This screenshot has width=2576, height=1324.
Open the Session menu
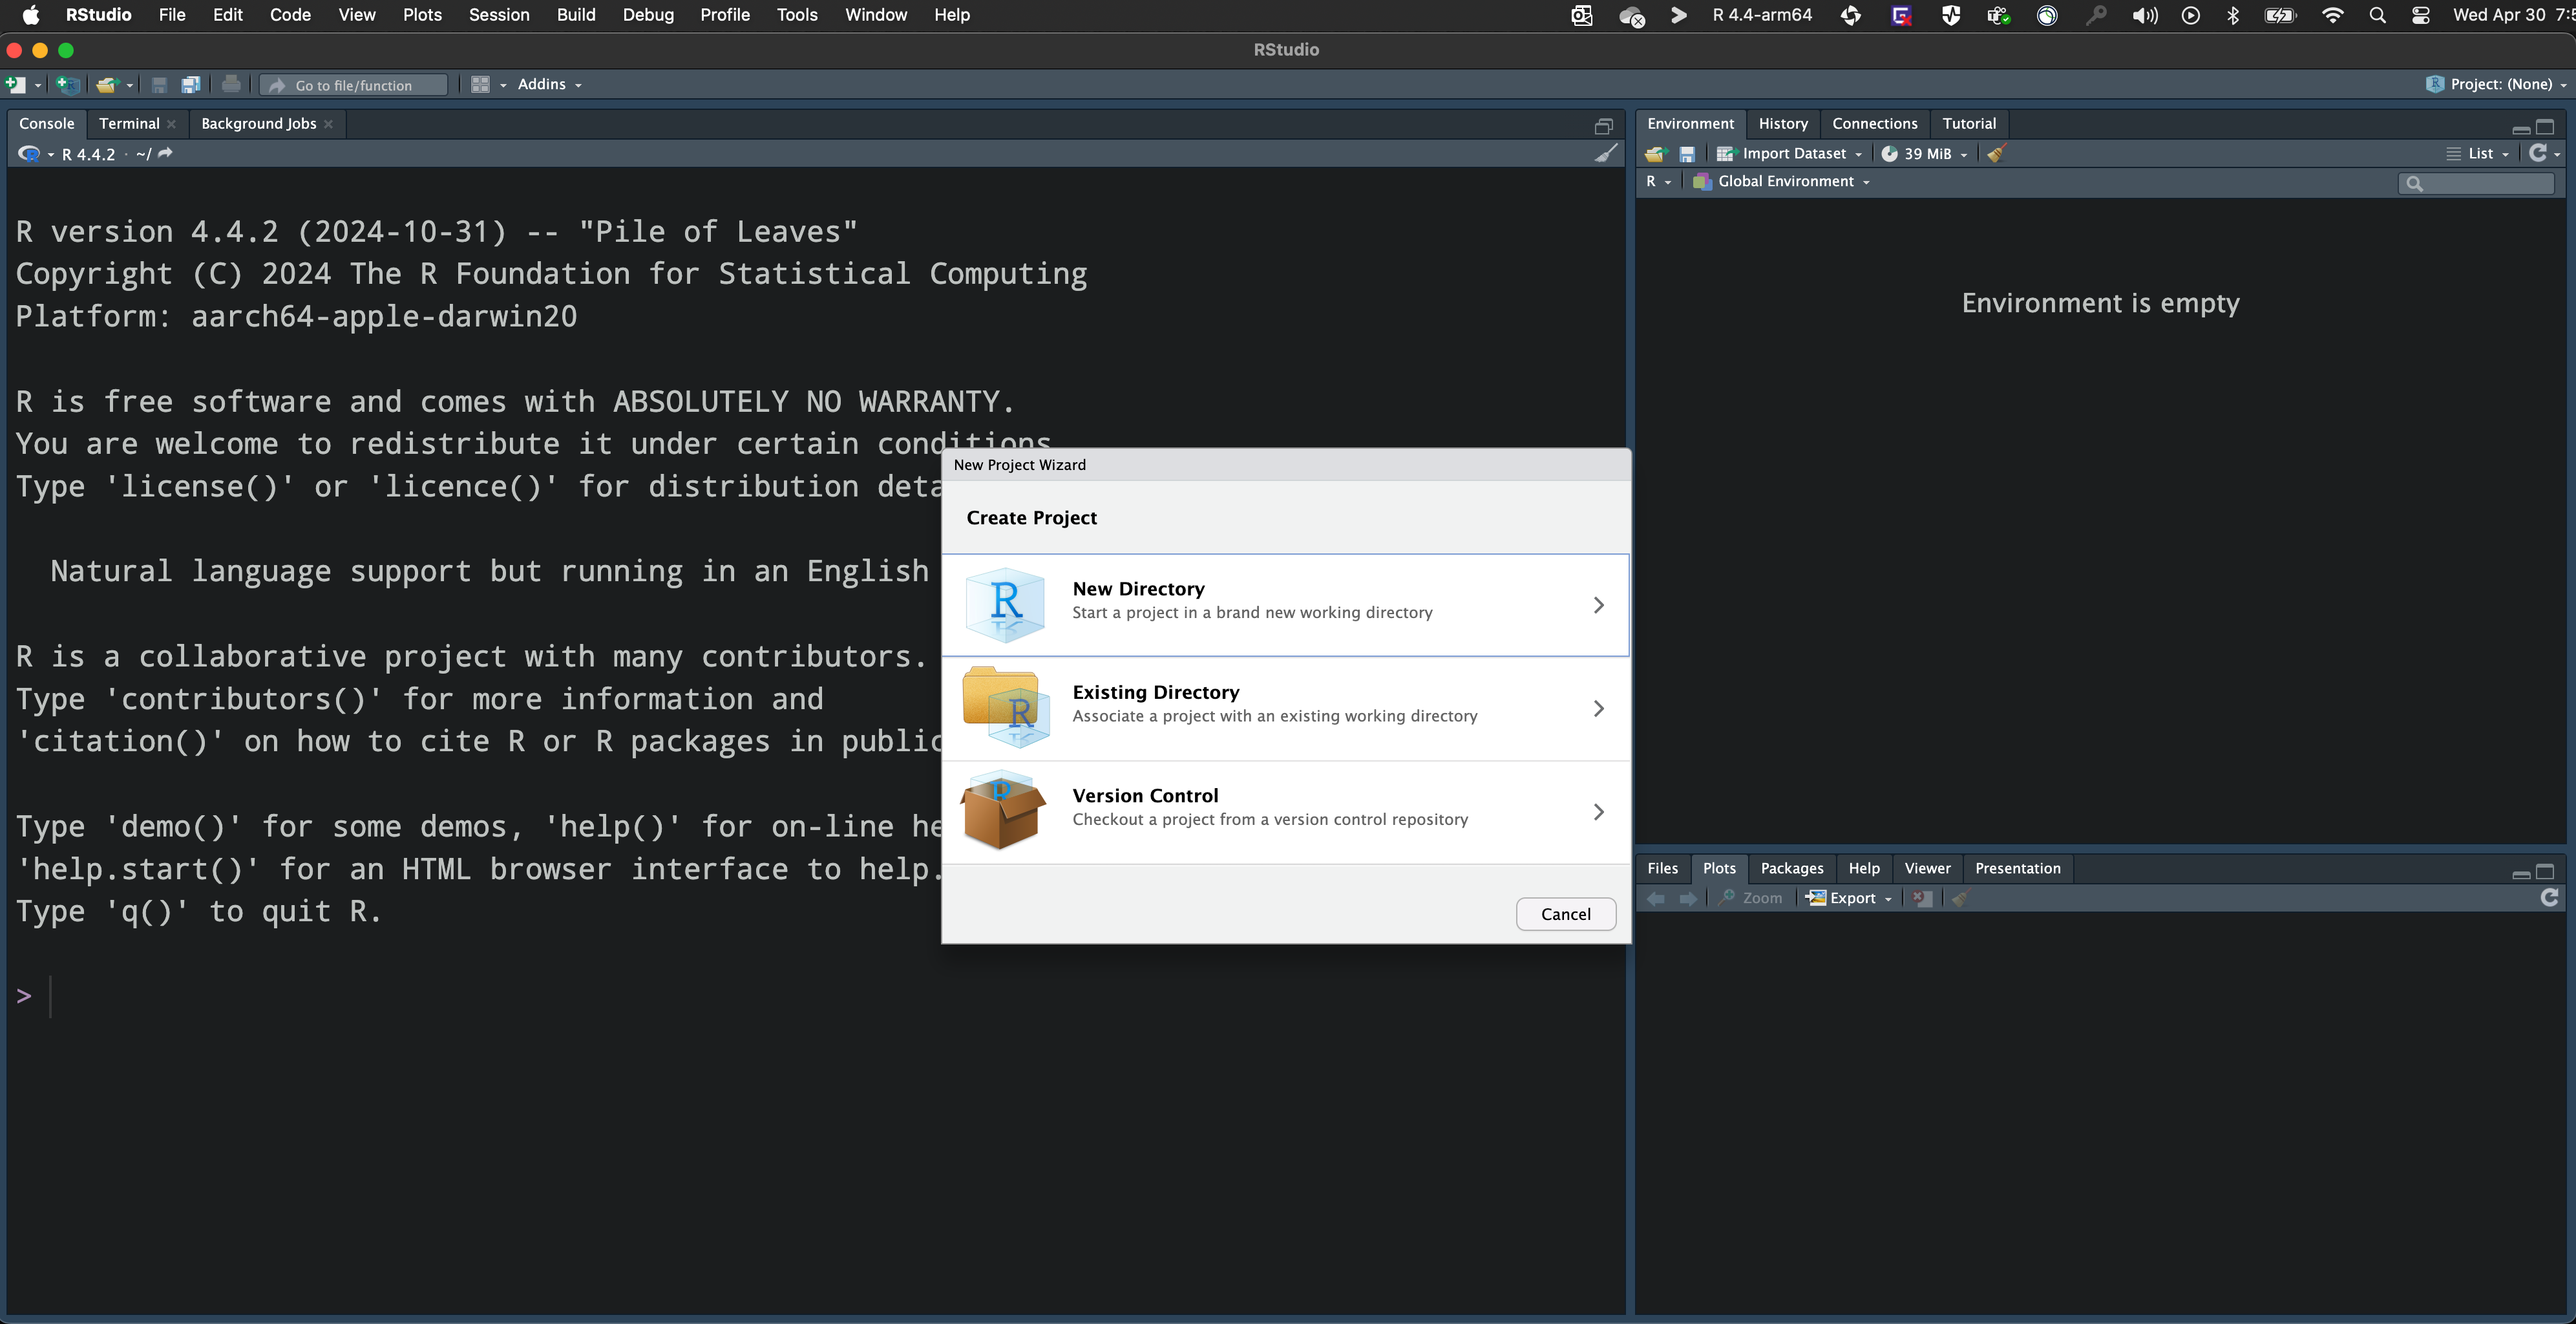[499, 15]
